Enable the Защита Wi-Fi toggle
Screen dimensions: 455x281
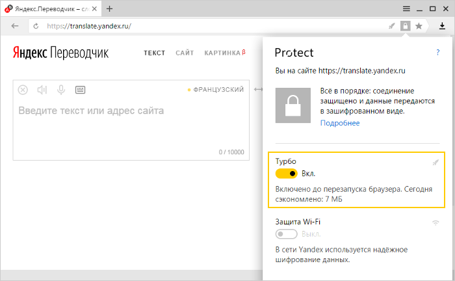[287, 234]
